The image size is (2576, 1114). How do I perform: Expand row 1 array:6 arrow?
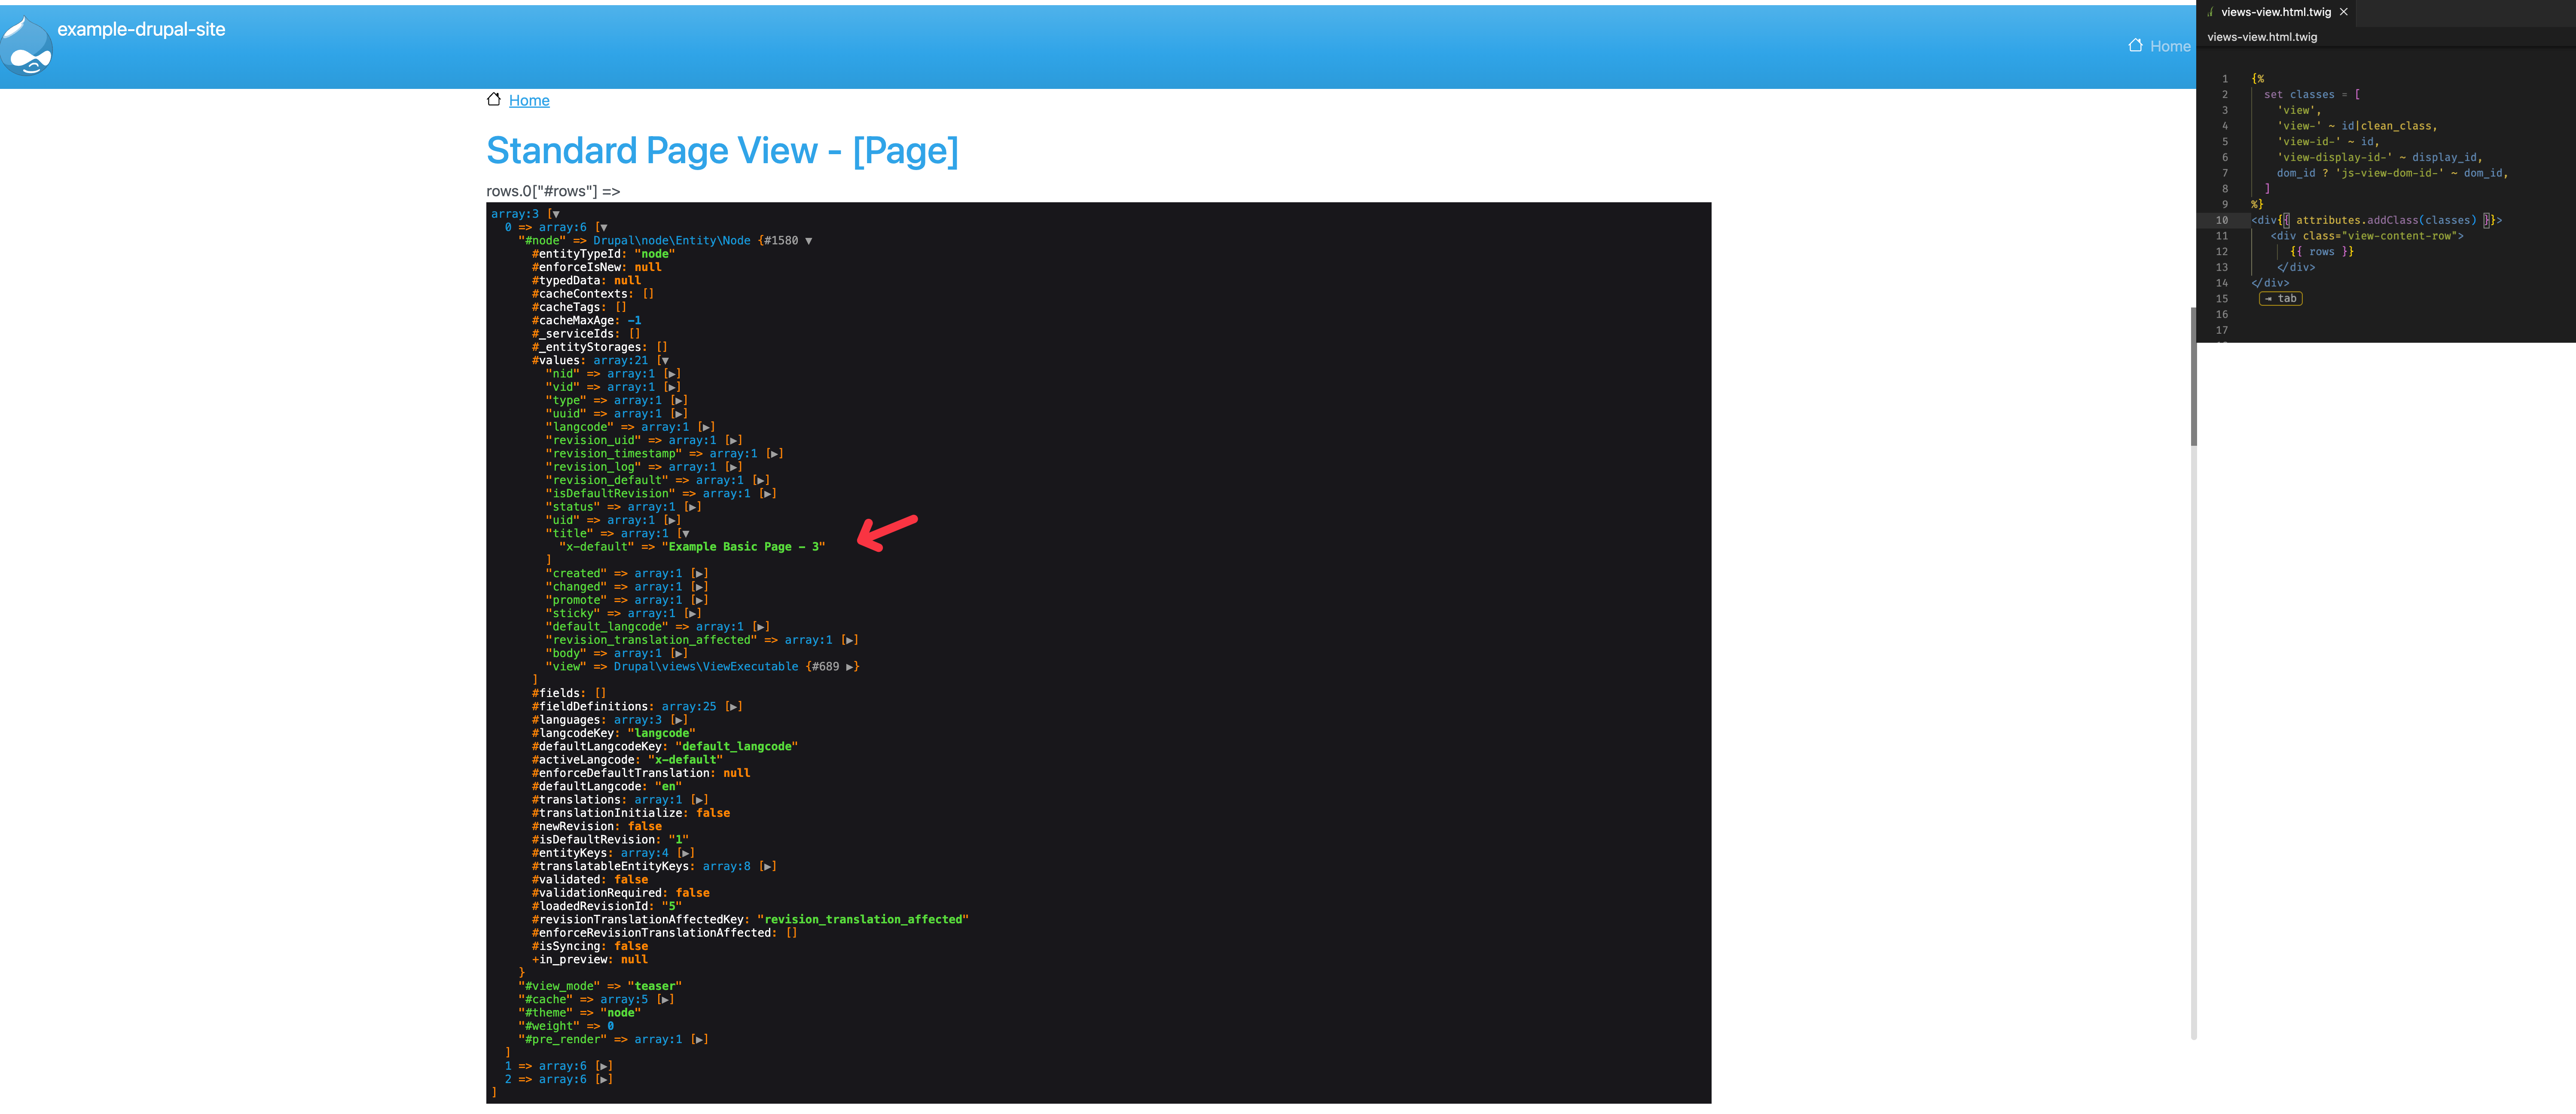603,1067
